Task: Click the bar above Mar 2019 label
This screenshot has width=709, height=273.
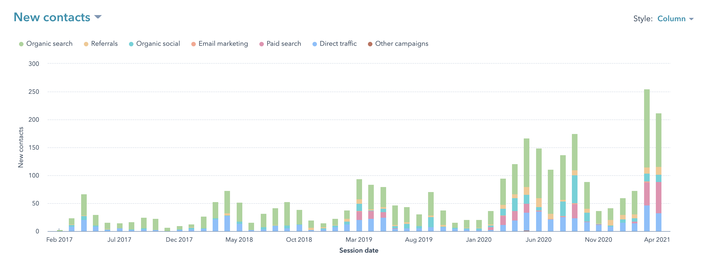Action: tap(359, 205)
